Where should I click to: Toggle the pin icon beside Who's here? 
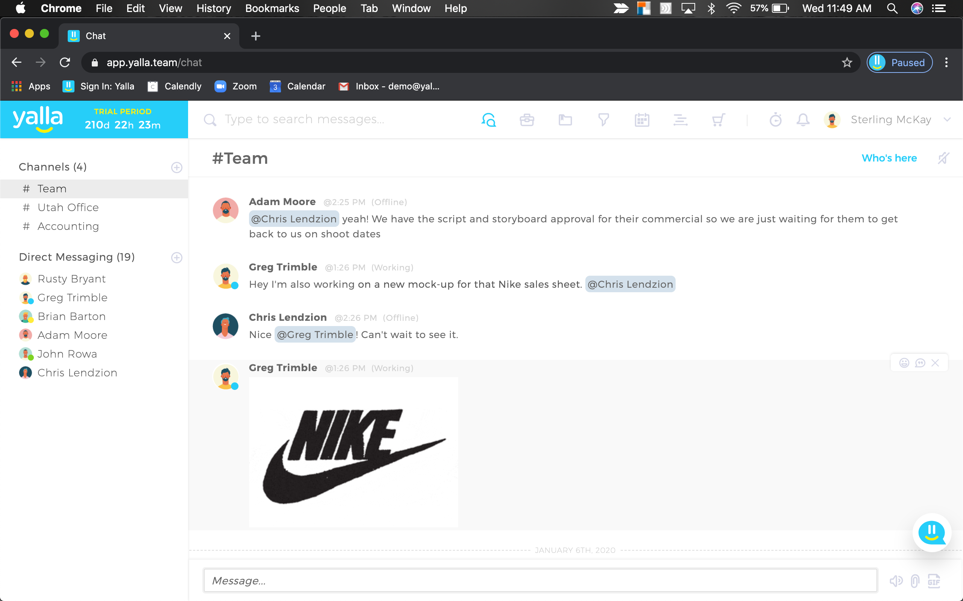click(x=943, y=158)
